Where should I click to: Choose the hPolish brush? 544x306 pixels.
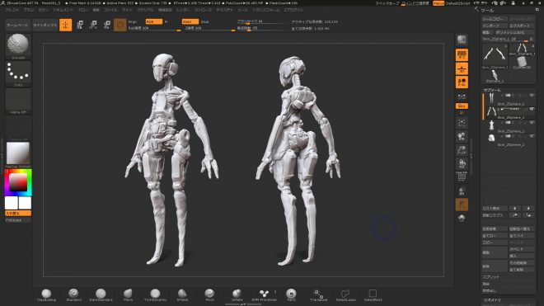[x=182, y=295]
